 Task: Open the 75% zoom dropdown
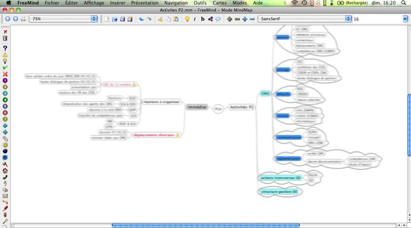[x=63, y=19]
